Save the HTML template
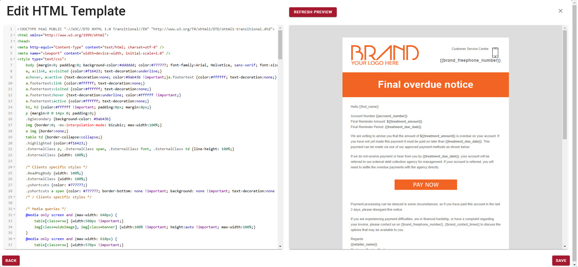The width and height of the screenshot is (578, 267). (x=561, y=260)
